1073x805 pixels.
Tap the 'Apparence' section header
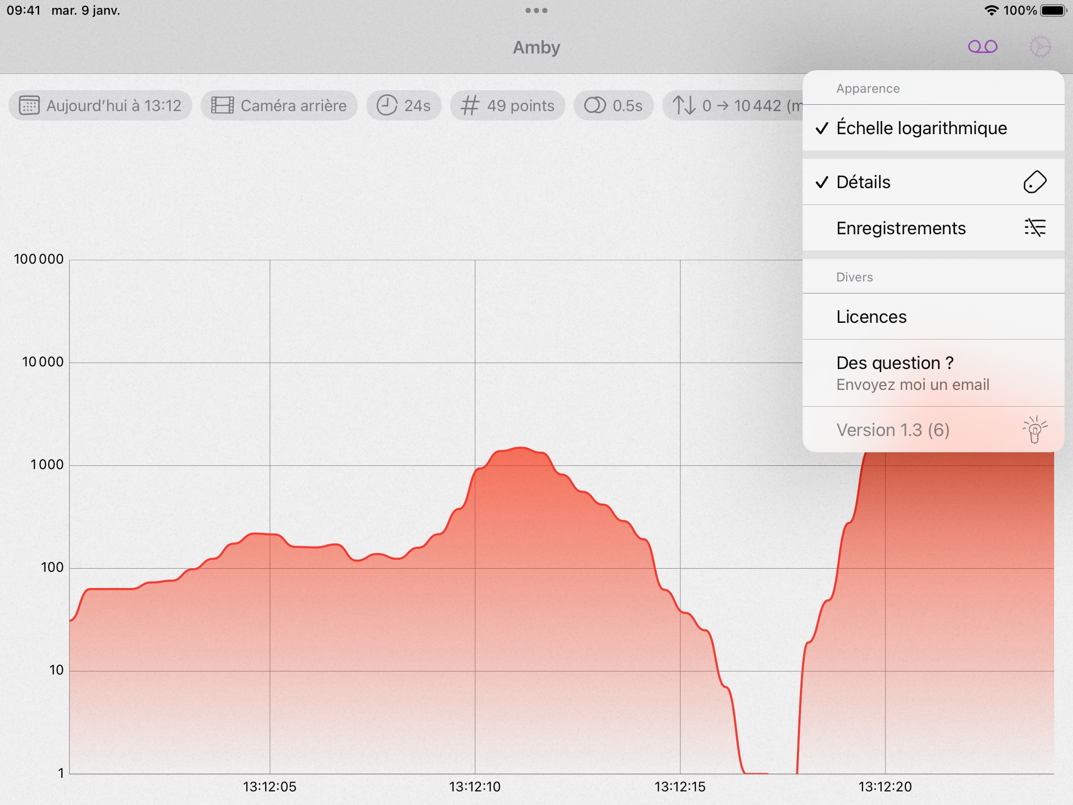(x=868, y=89)
